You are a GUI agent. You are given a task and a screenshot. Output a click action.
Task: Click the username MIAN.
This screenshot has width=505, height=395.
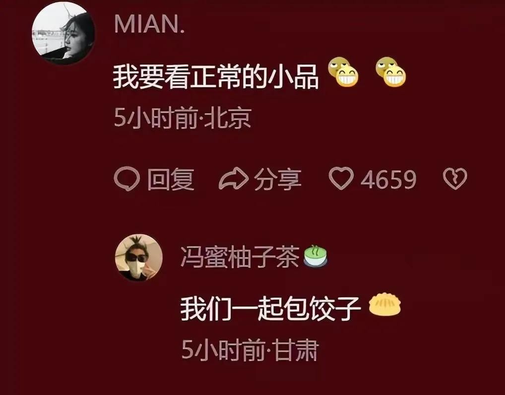click(x=150, y=24)
